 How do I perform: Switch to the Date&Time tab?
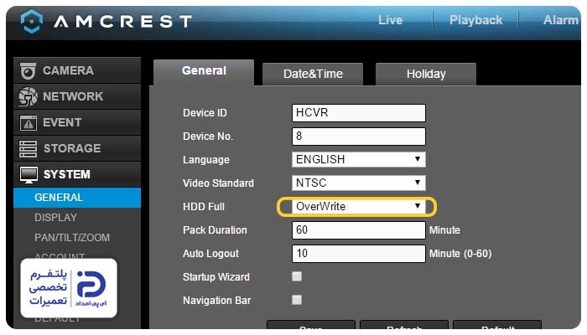[x=313, y=74]
